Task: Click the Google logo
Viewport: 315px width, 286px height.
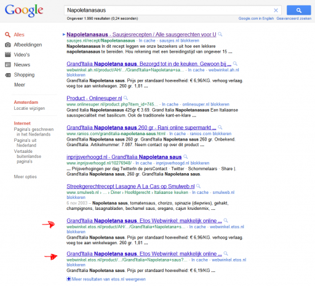Action: 24,10
